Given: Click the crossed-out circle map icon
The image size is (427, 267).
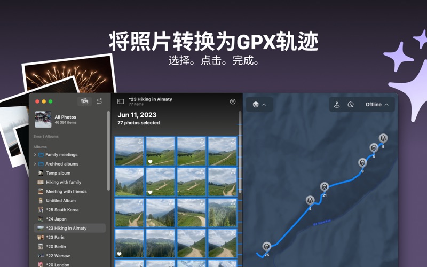Looking at the screenshot, I should pyautogui.click(x=351, y=105).
